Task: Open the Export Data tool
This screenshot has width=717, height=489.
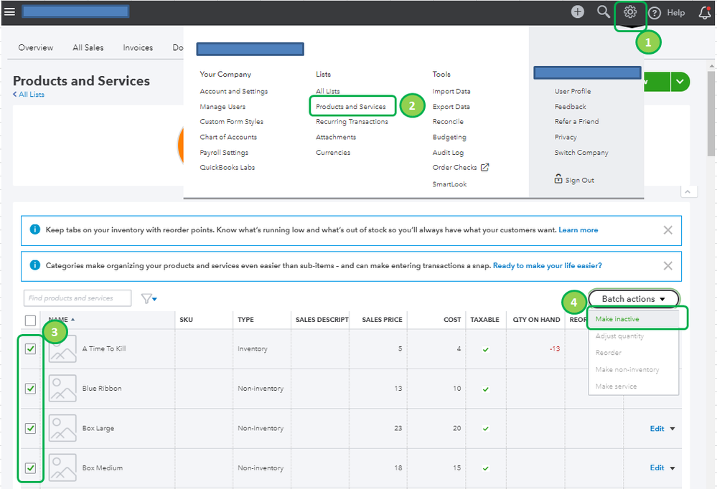Action: point(451,107)
